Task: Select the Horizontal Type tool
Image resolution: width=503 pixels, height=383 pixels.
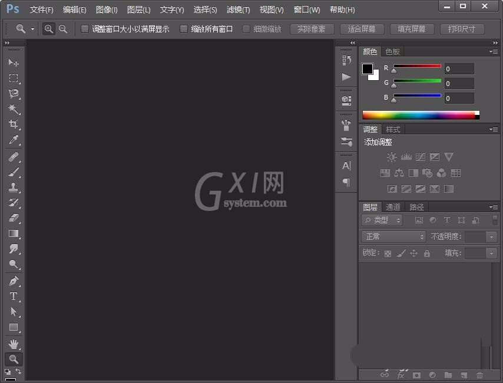Action: tap(14, 296)
